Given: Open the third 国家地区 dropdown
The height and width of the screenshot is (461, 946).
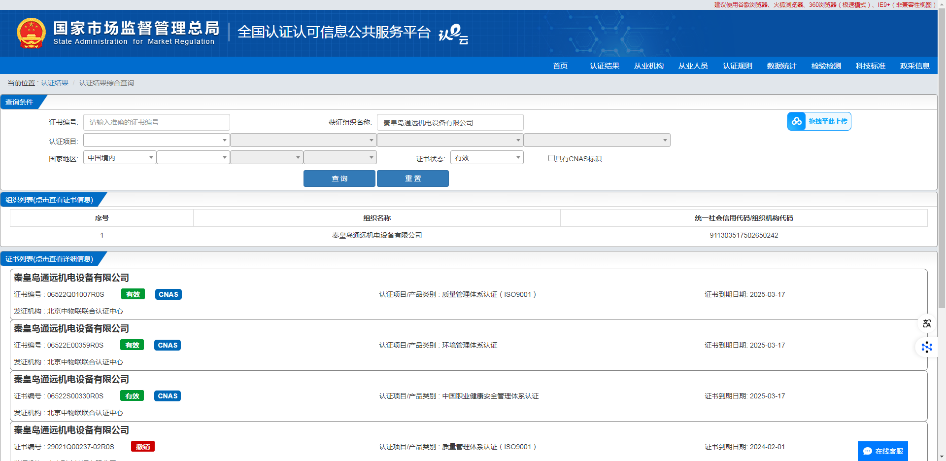Looking at the screenshot, I should 267,158.
